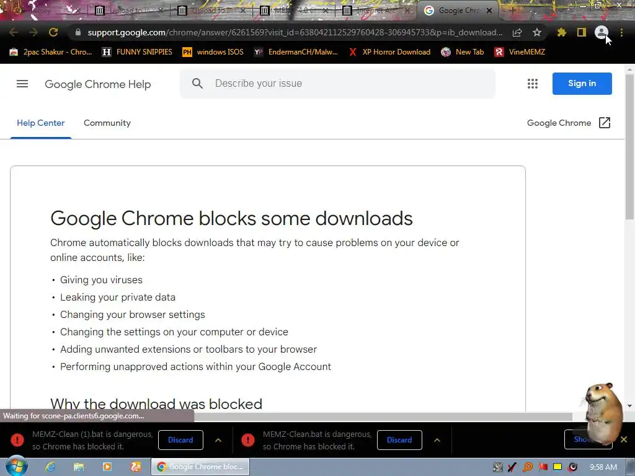Click the orange magnifier tray icon
Image resolution: width=635 pixels, height=476 pixels.
click(x=528, y=467)
